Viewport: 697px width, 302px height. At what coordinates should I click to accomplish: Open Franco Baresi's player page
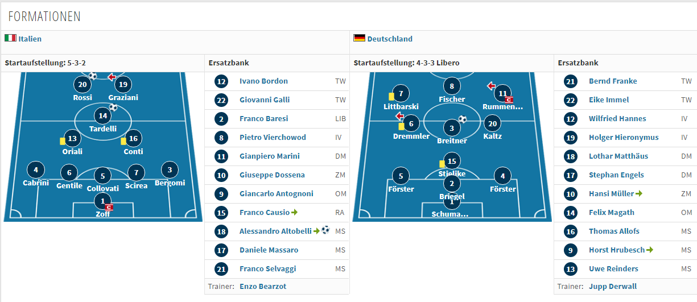coord(264,118)
